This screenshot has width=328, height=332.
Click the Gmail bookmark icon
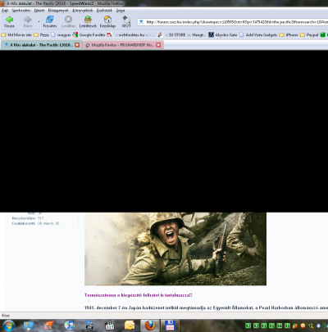pyautogui.click(x=109, y=35)
